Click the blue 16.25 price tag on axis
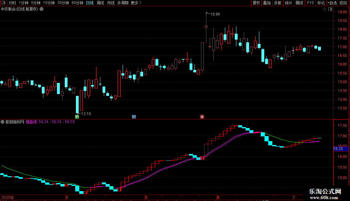The height and width of the screenshot is (201, 350). [x=341, y=149]
